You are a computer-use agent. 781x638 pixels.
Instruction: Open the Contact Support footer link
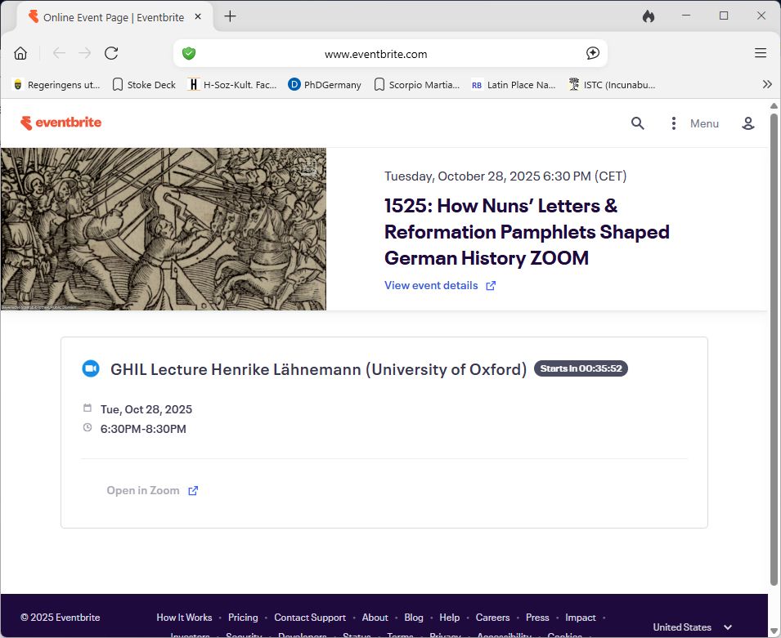(310, 618)
